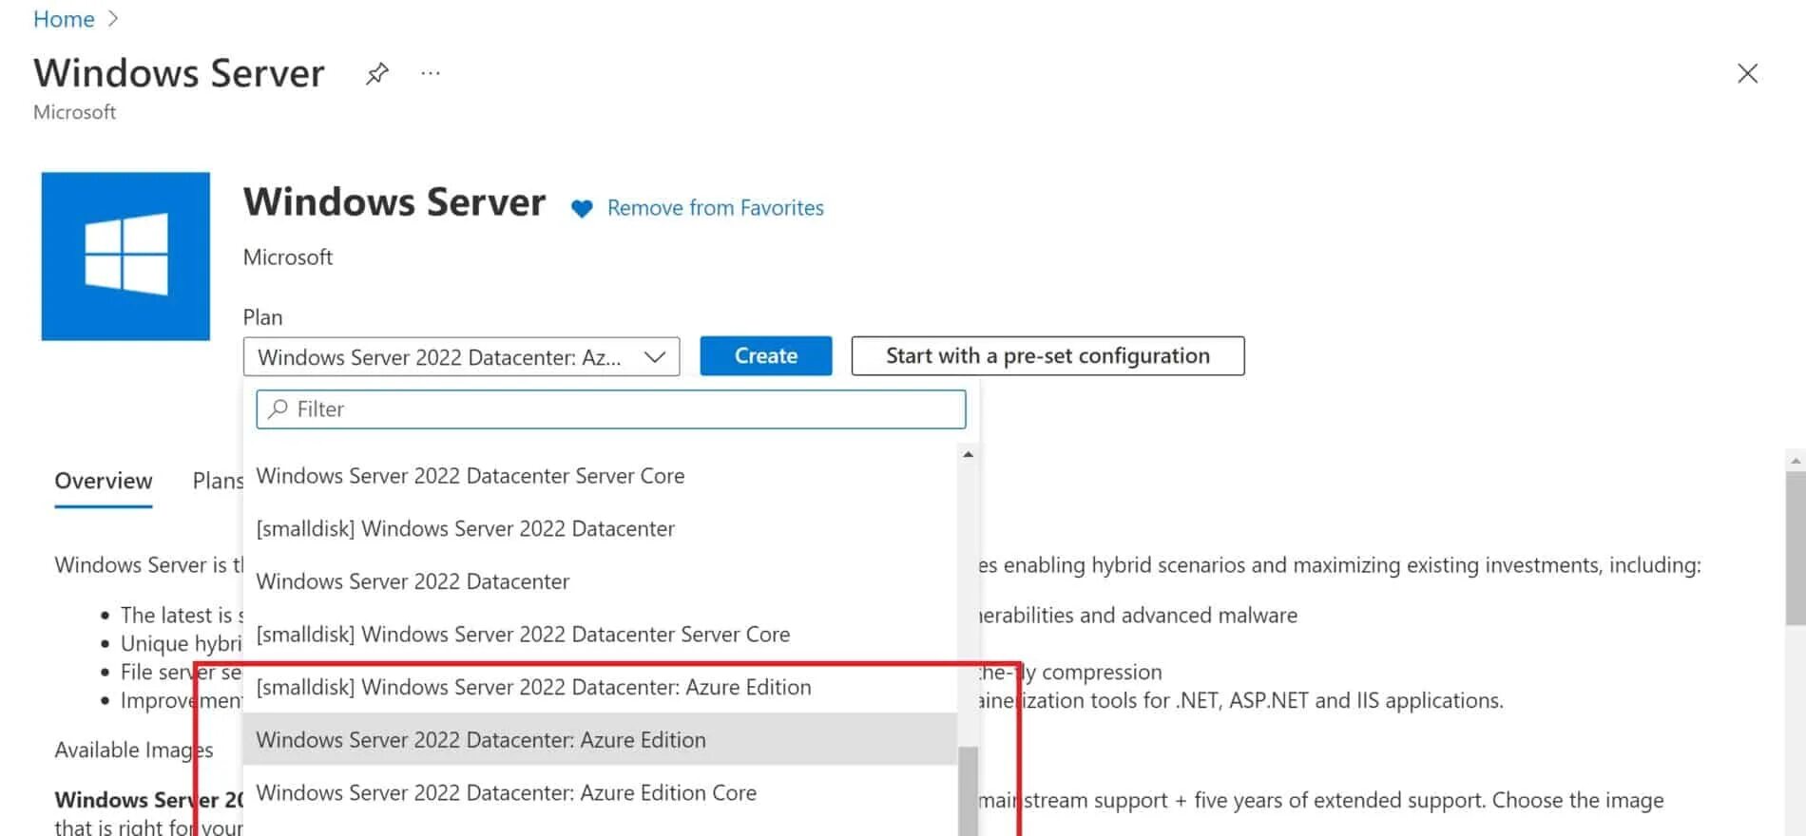The image size is (1806, 836).
Task: Click the magnifier icon in Filter box
Action: point(278,409)
